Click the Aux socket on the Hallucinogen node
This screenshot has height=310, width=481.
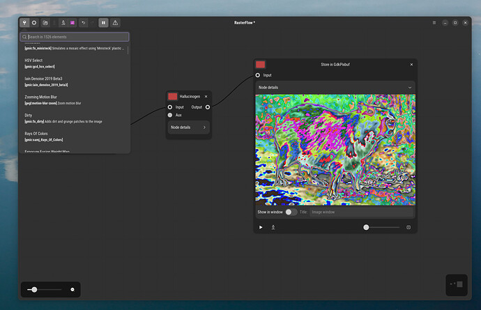[170, 115]
